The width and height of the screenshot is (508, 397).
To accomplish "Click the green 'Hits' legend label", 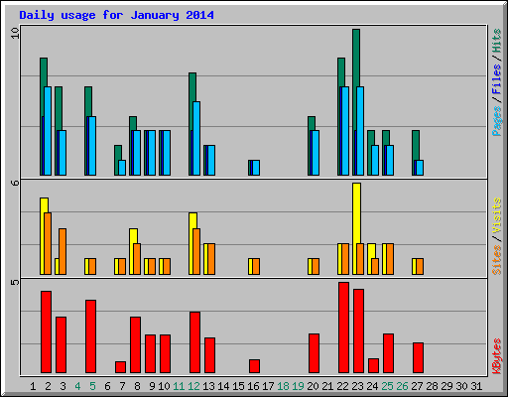I will [x=496, y=41].
